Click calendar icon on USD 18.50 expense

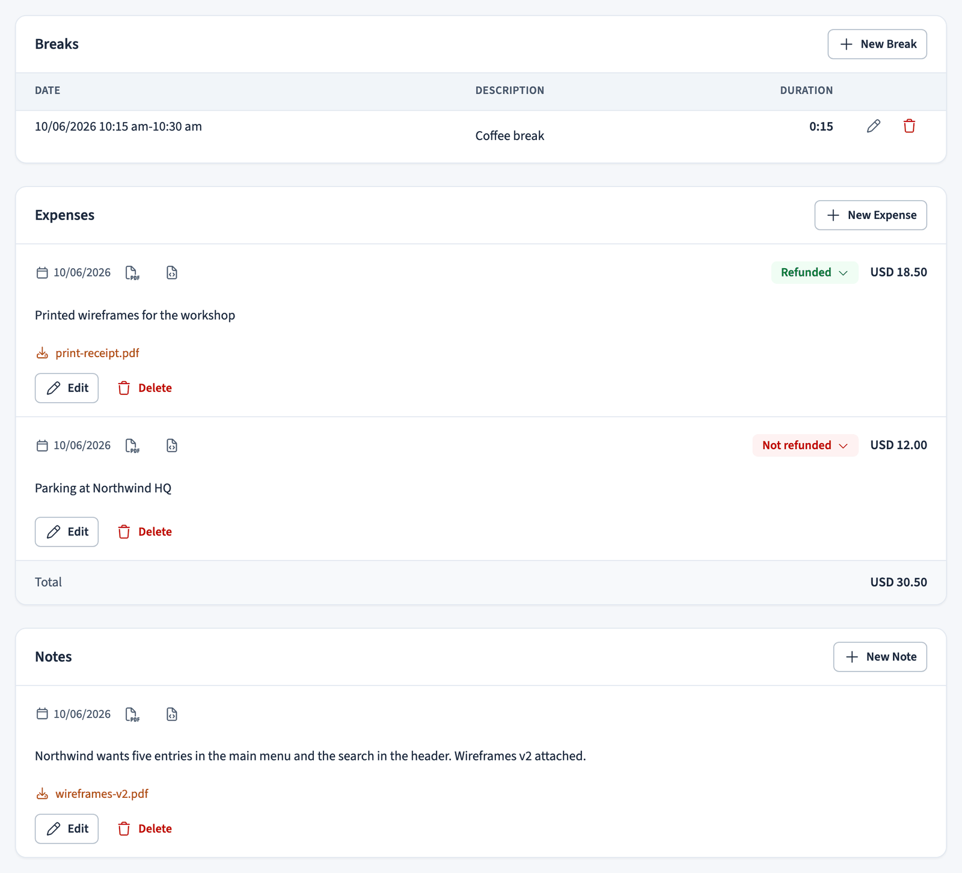(42, 273)
